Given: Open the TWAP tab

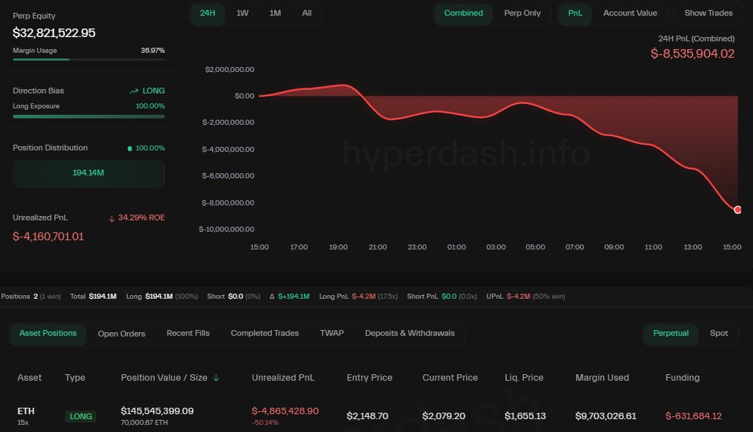Looking at the screenshot, I should coord(332,333).
